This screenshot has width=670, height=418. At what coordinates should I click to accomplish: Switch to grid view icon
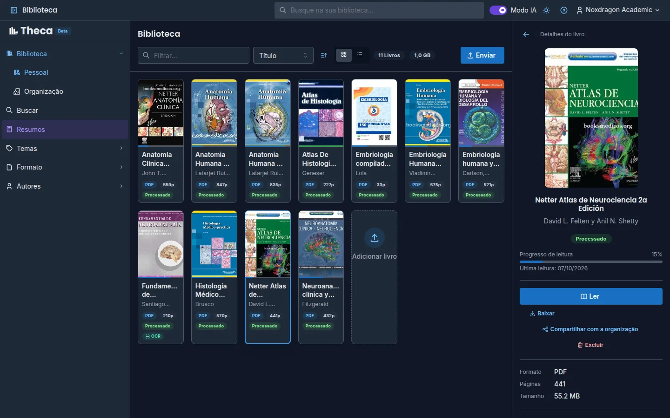click(x=344, y=55)
